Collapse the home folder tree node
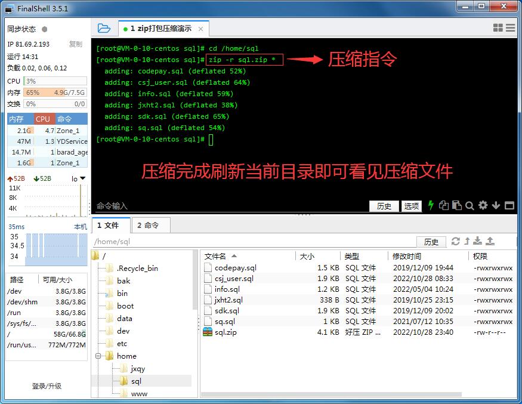This screenshot has width=522, height=404. click(98, 356)
